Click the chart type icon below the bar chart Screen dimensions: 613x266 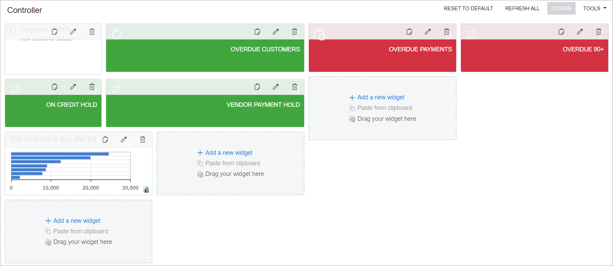coord(146,189)
